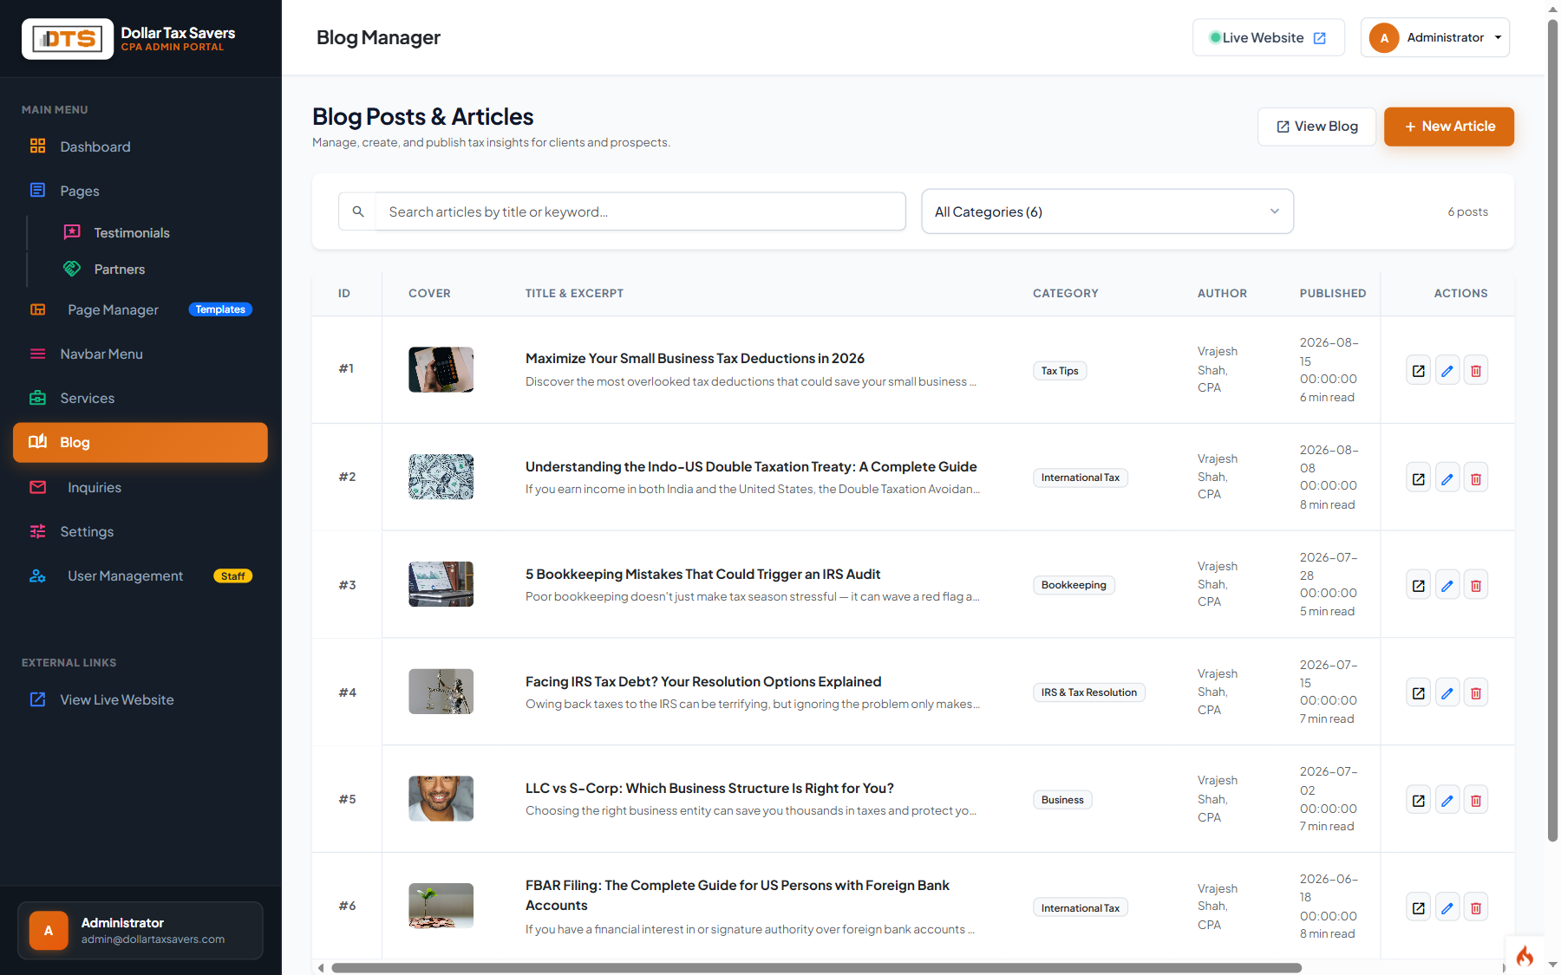Viewport: 1561px width, 975px height.
Task: Focus the search articles input field
Action: [x=640, y=211]
